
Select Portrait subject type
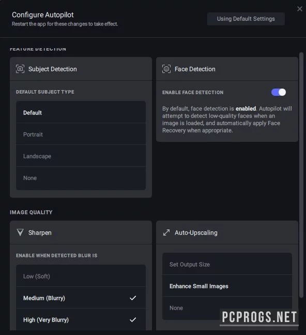click(81, 134)
